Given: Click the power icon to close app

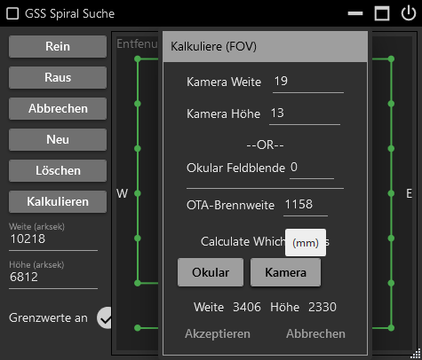Looking at the screenshot, I should pos(409,13).
